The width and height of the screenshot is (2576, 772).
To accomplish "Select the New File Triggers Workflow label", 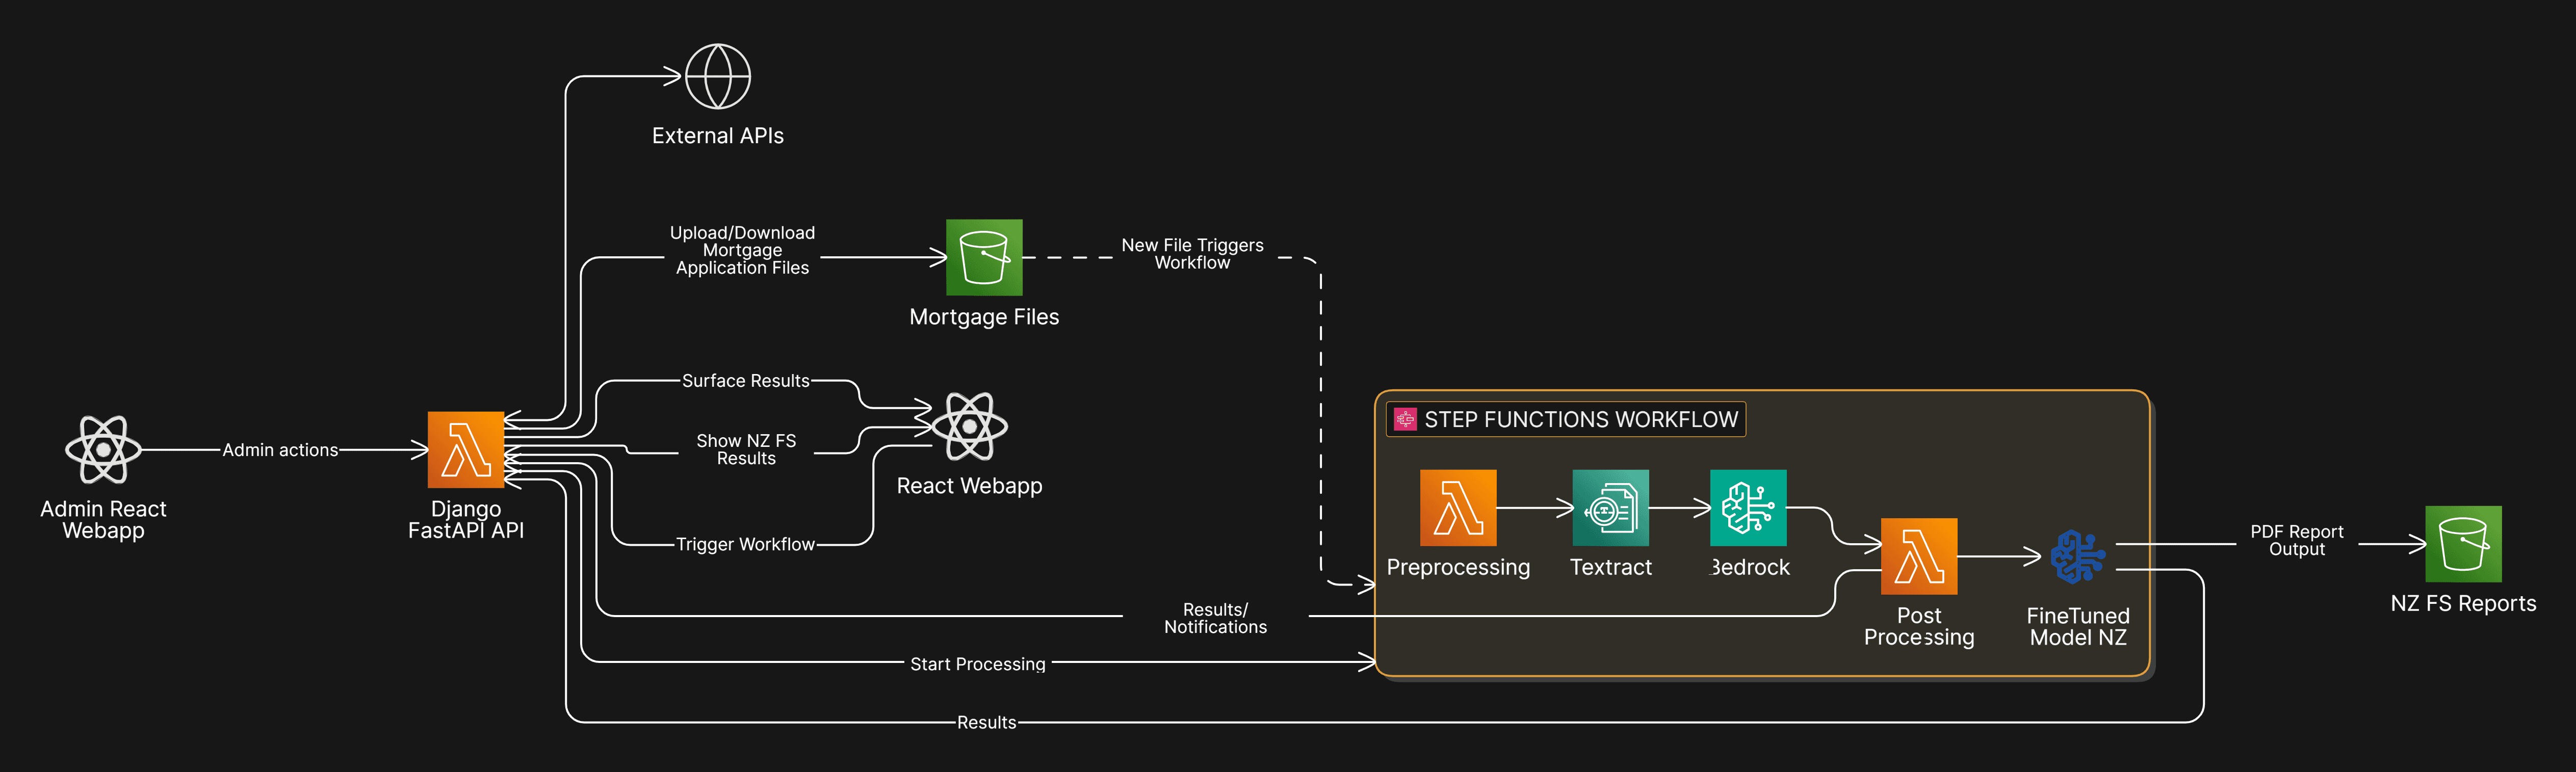I will click(x=1192, y=254).
